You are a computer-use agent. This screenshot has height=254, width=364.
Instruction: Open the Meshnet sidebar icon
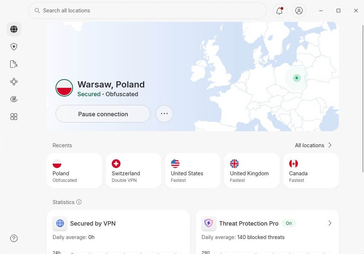(x=14, y=82)
